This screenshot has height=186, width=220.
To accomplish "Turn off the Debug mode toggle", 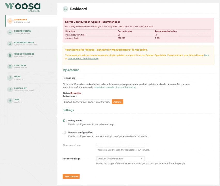I will (65, 121).
